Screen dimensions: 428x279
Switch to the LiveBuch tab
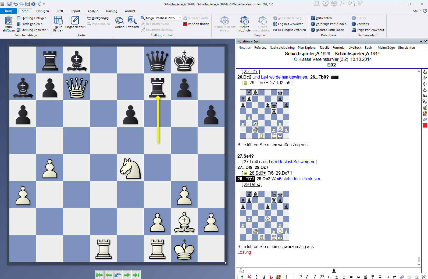tap(355, 48)
